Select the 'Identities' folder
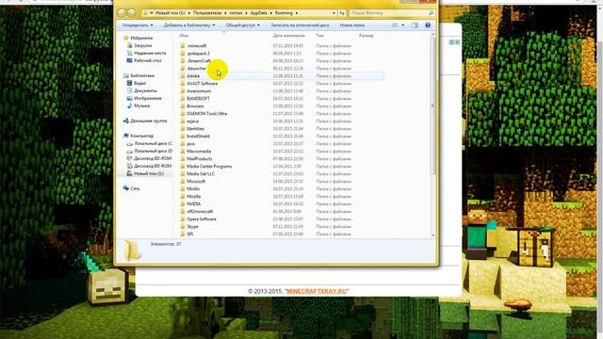The height and width of the screenshot is (339, 603). tap(195, 129)
